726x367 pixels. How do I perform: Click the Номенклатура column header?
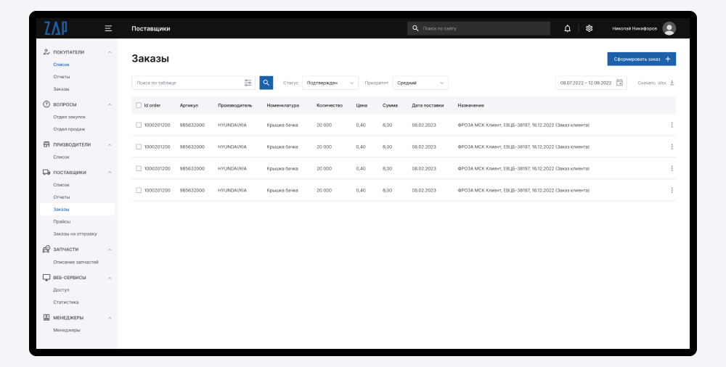(283, 105)
